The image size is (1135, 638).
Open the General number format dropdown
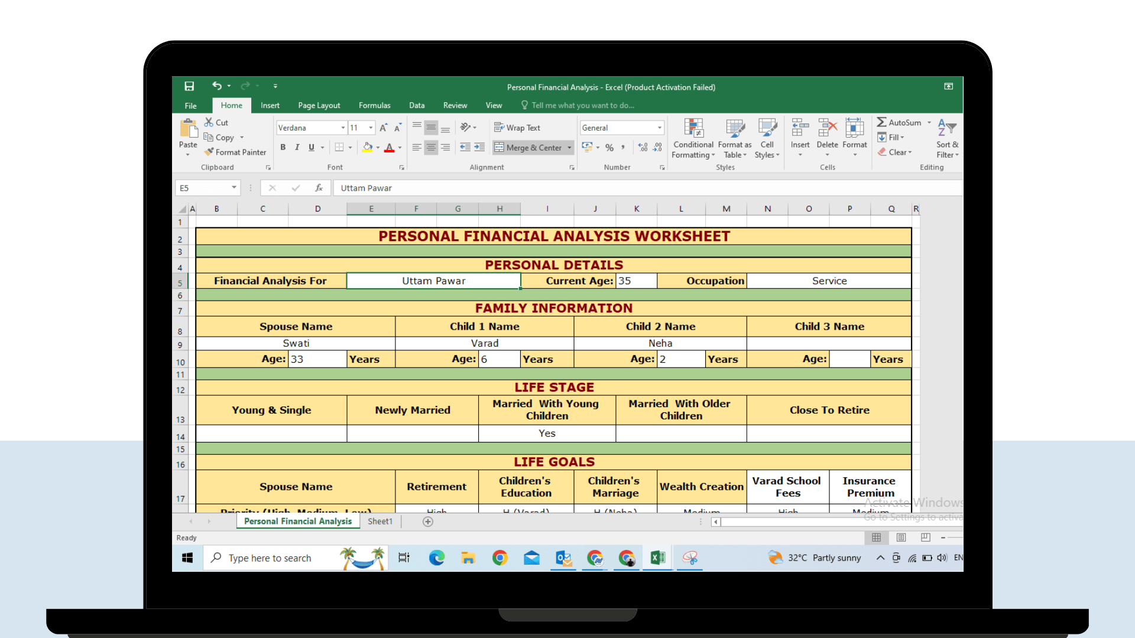click(660, 128)
